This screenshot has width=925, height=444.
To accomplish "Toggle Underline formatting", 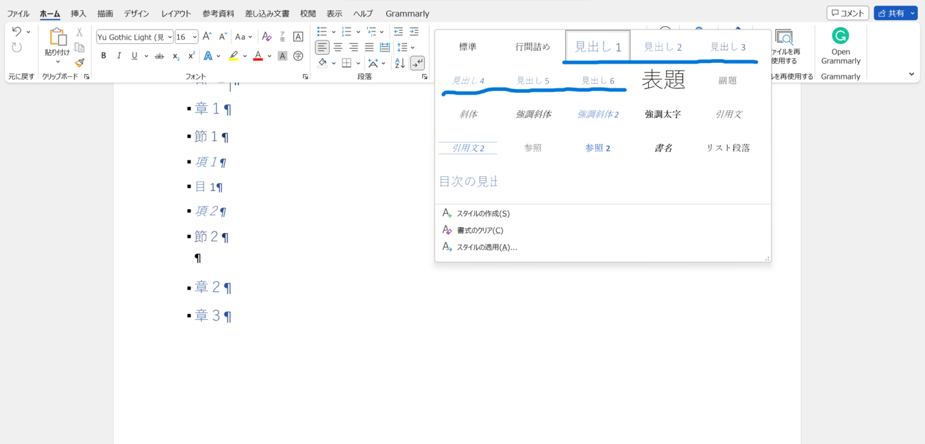I will (x=134, y=56).
